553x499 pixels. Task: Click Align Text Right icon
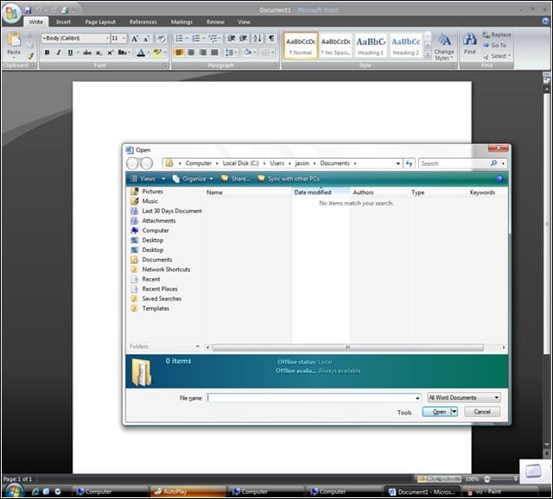[203, 53]
